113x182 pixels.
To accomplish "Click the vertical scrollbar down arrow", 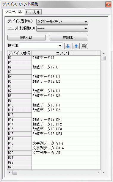I will tap(103, 172).
